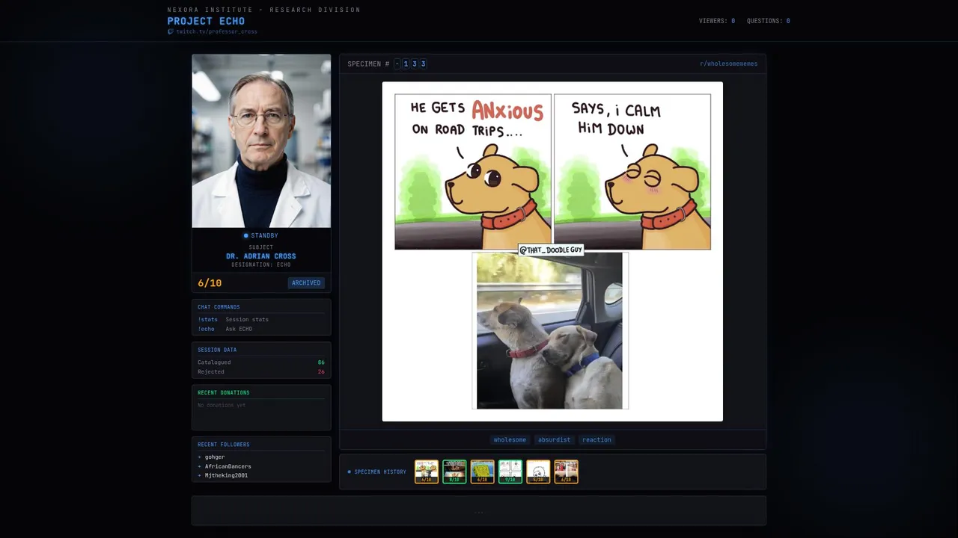Click the RECENT DONATIONS heading

pos(224,392)
